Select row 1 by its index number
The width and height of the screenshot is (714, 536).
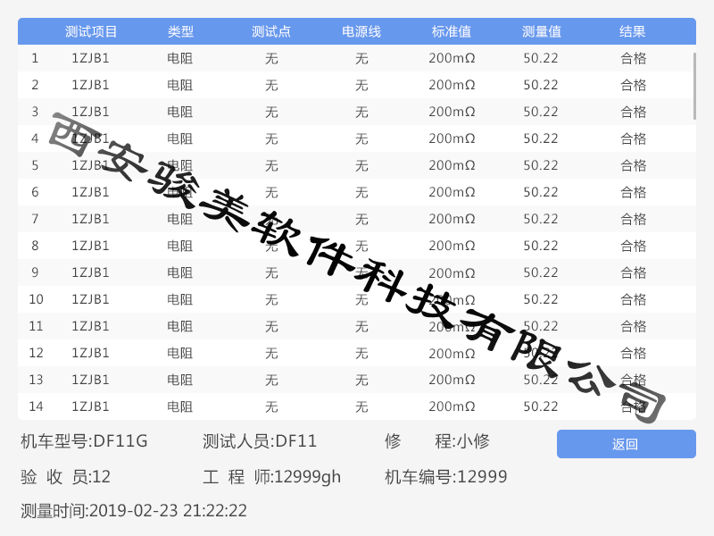coord(35,59)
